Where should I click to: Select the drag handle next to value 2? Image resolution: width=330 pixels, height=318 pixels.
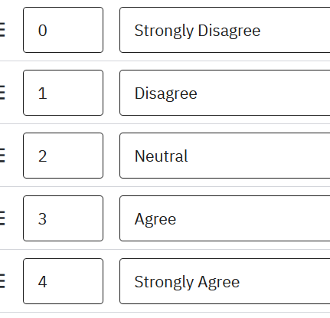tap(2, 156)
